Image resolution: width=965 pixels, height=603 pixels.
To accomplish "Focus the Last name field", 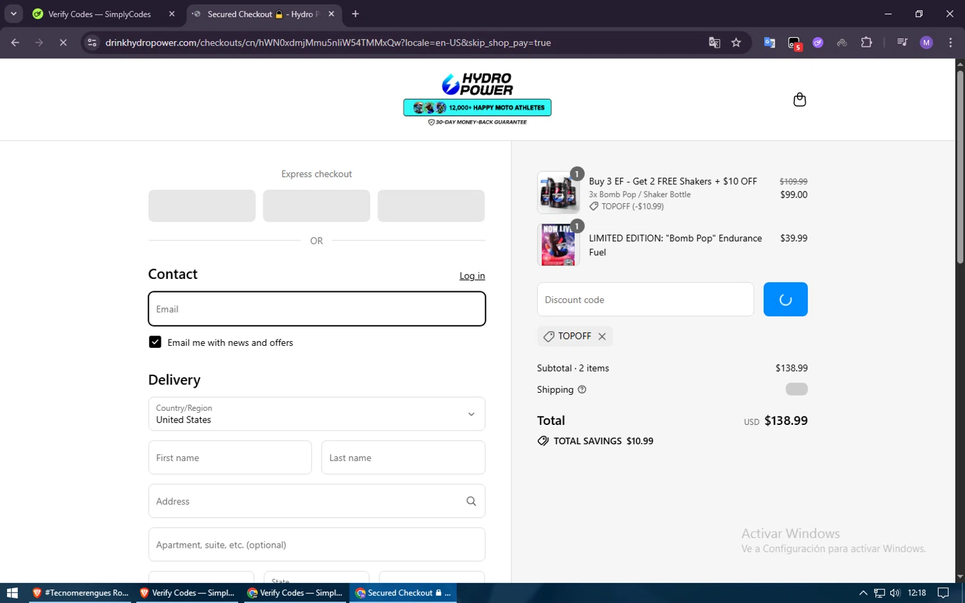I will pyautogui.click(x=403, y=458).
